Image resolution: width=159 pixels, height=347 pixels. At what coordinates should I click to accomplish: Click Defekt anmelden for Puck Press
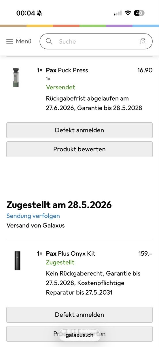coord(79,130)
